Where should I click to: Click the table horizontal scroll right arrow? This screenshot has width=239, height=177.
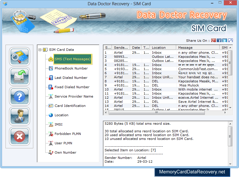pyautogui.click(x=225, y=112)
